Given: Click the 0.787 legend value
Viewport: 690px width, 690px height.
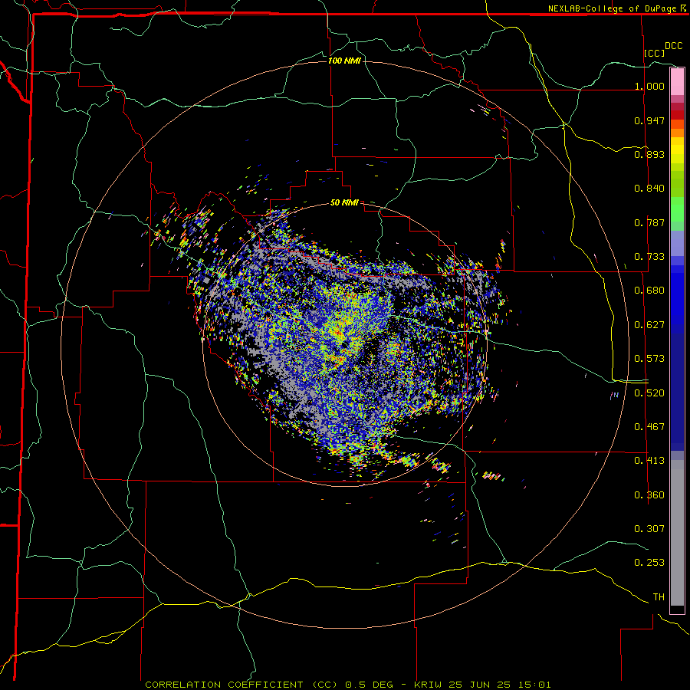Looking at the screenshot, I should point(649,222).
